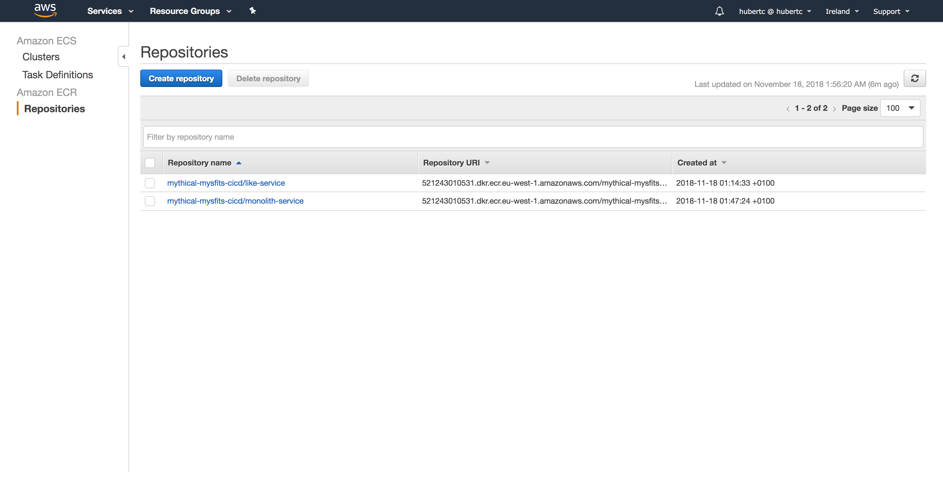The height and width of the screenshot is (478, 943).
Task: Click the Last updated timestamp text
Action: pos(796,84)
